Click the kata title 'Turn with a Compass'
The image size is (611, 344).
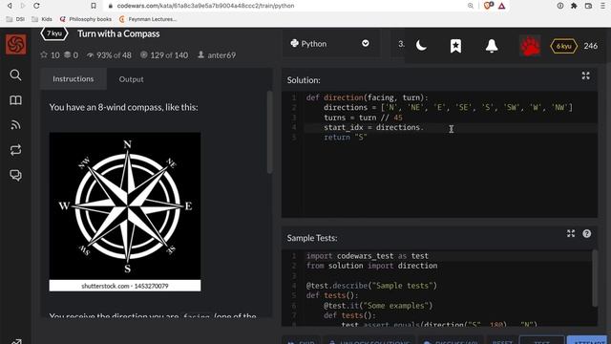click(118, 33)
